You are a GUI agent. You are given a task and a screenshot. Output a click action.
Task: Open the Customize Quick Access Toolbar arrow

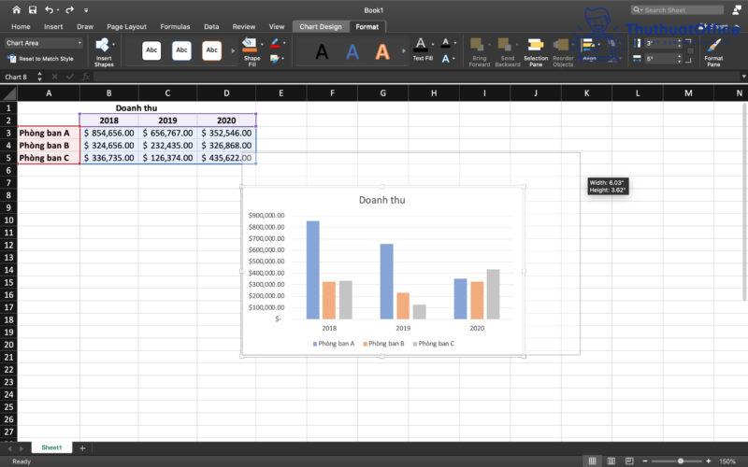point(86,10)
